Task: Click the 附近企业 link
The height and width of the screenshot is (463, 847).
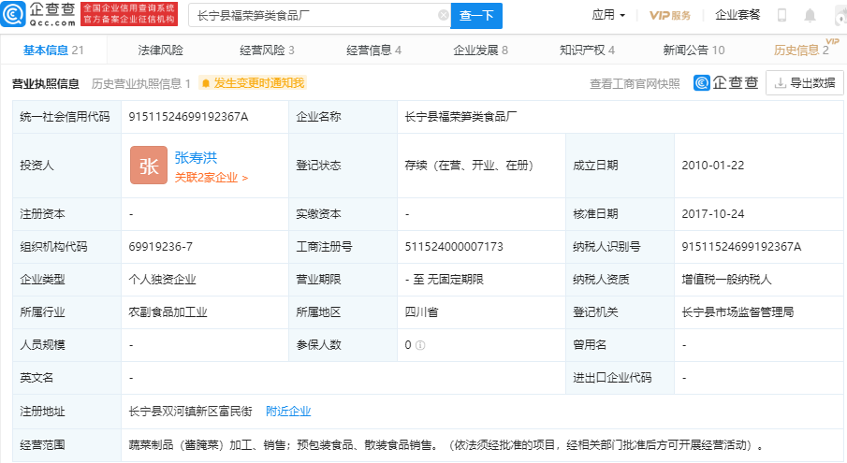Action: 288,411
